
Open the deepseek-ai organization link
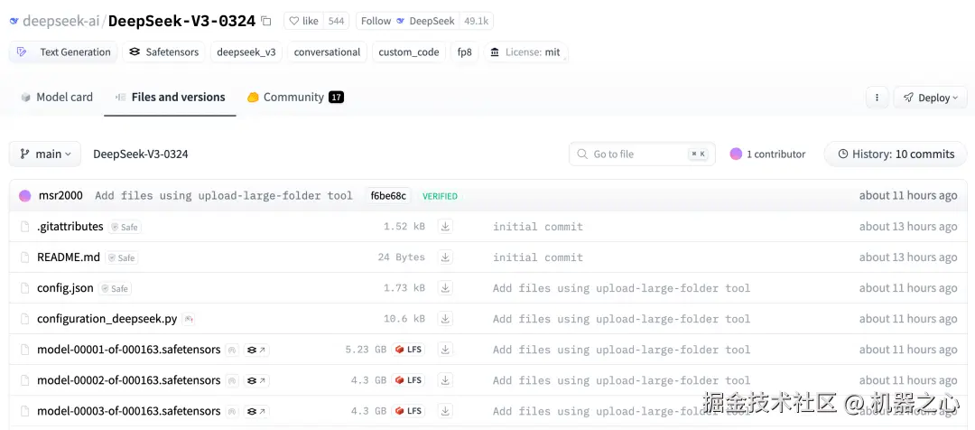(x=61, y=21)
